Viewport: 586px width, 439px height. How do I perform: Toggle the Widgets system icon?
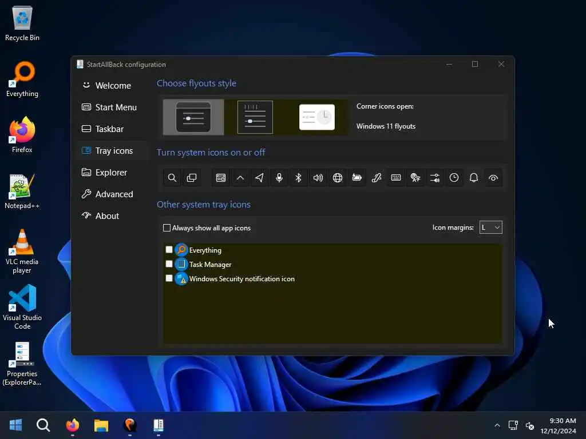[221, 178]
